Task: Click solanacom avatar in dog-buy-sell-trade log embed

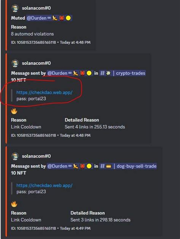Action: 15,156
